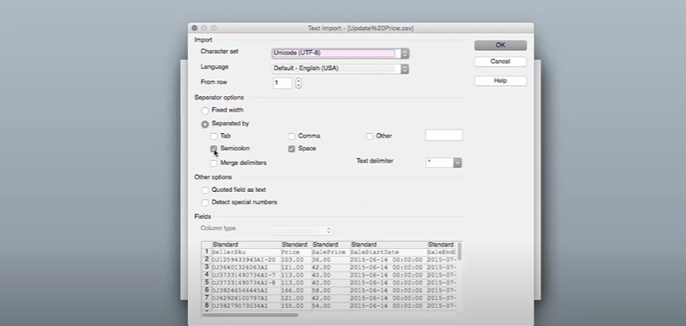Select the Fixed width radio button
The height and width of the screenshot is (326, 686).
point(204,111)
